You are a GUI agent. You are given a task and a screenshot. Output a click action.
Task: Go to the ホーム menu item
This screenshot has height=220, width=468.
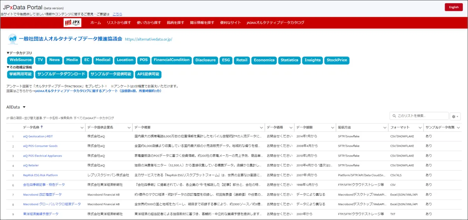(x=96, y=23)
